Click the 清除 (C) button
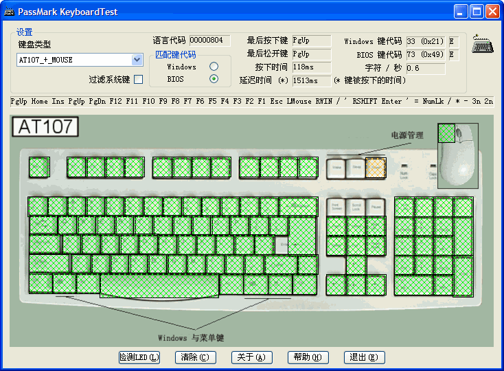 [x=196, y=357]
